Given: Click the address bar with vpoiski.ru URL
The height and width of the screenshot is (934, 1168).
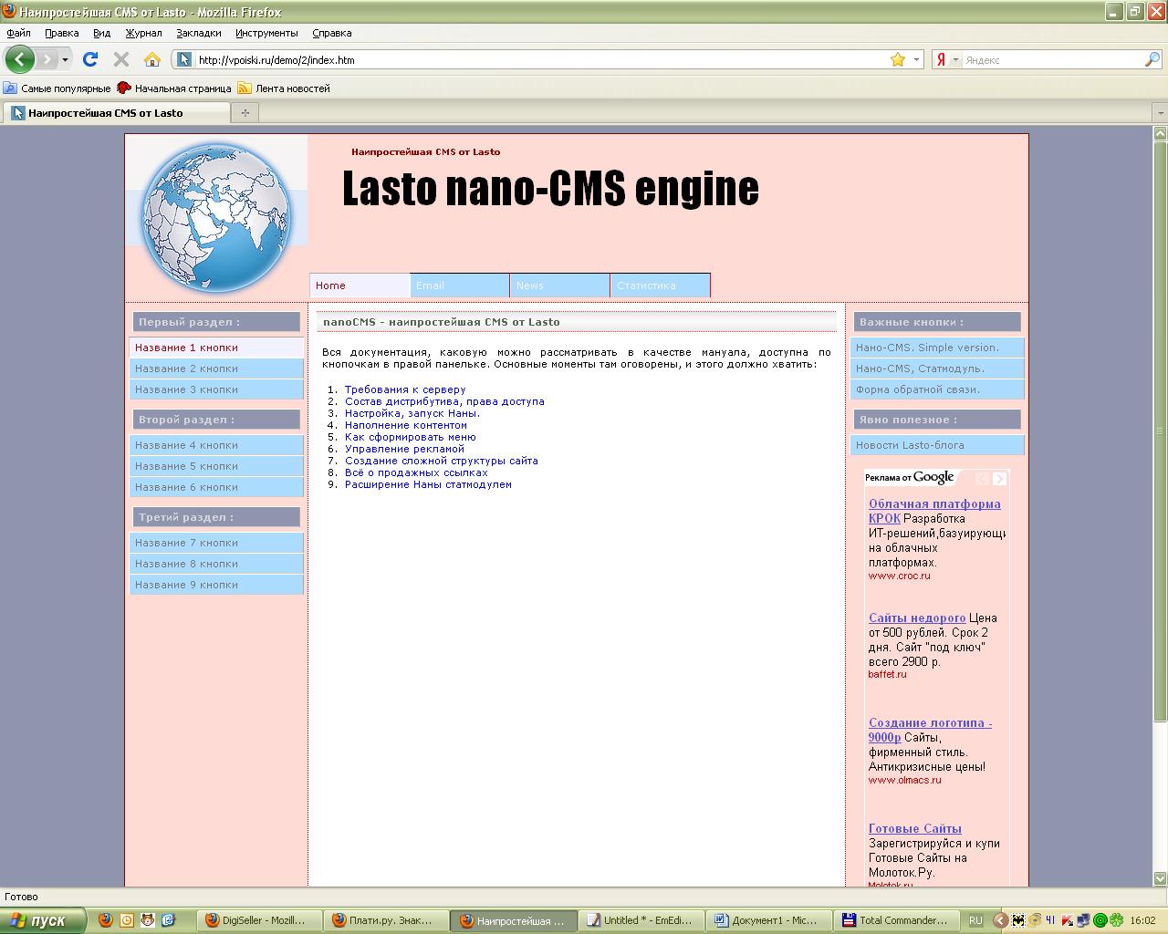Looking at the screenshot, I should pos(542,59).
